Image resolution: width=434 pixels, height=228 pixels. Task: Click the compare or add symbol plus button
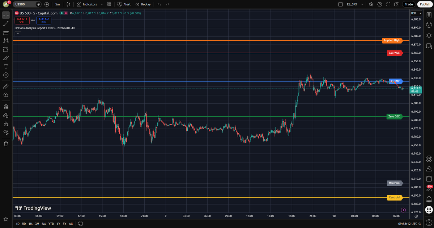click(47, 4)
